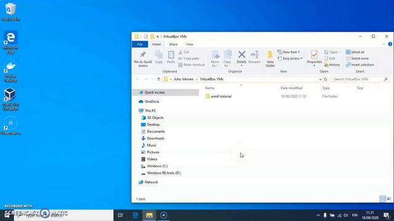
Task: Click the search magnifier icon
Action: (x=386, y=79)
